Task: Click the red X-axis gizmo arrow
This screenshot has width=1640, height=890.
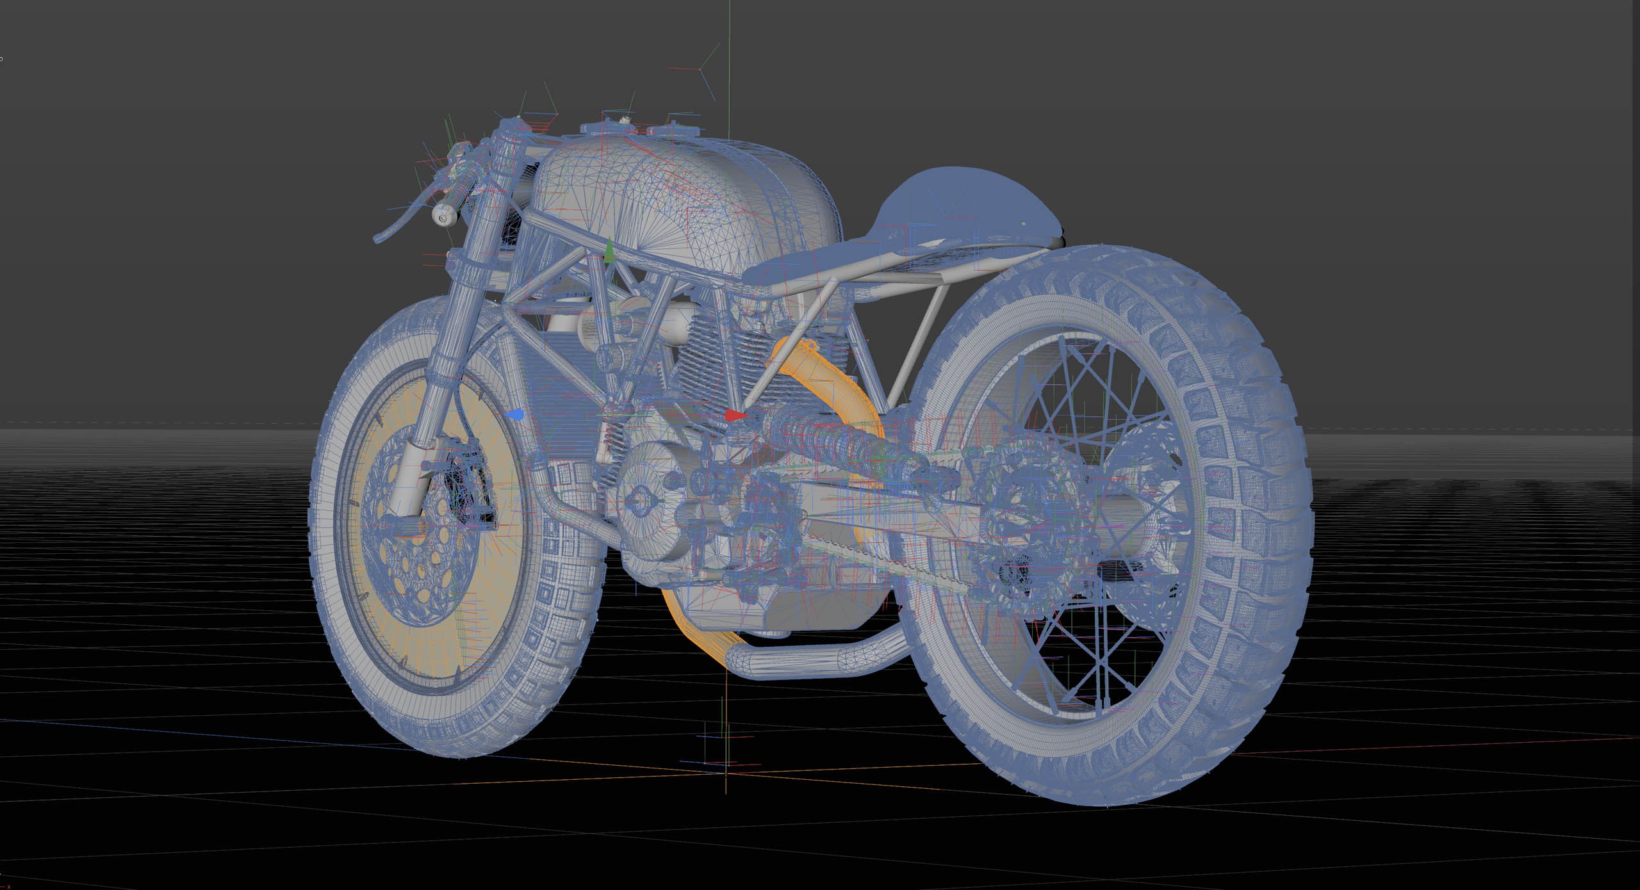Action: coord(735,416)
